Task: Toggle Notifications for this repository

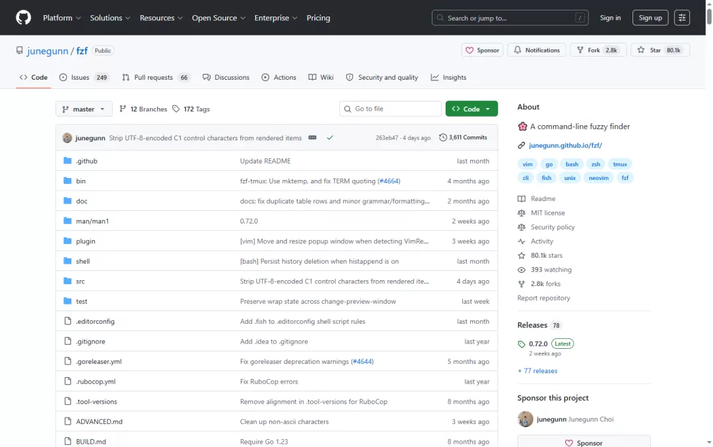Action: click(x=537, y=50)
